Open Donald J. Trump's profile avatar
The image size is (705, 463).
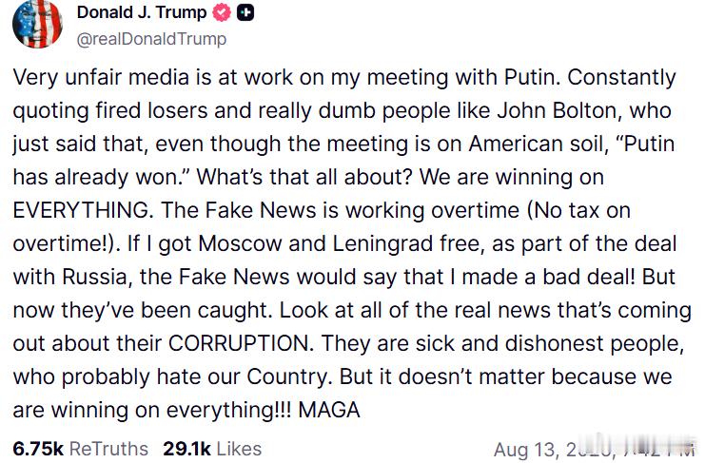(x=37, y=24)
